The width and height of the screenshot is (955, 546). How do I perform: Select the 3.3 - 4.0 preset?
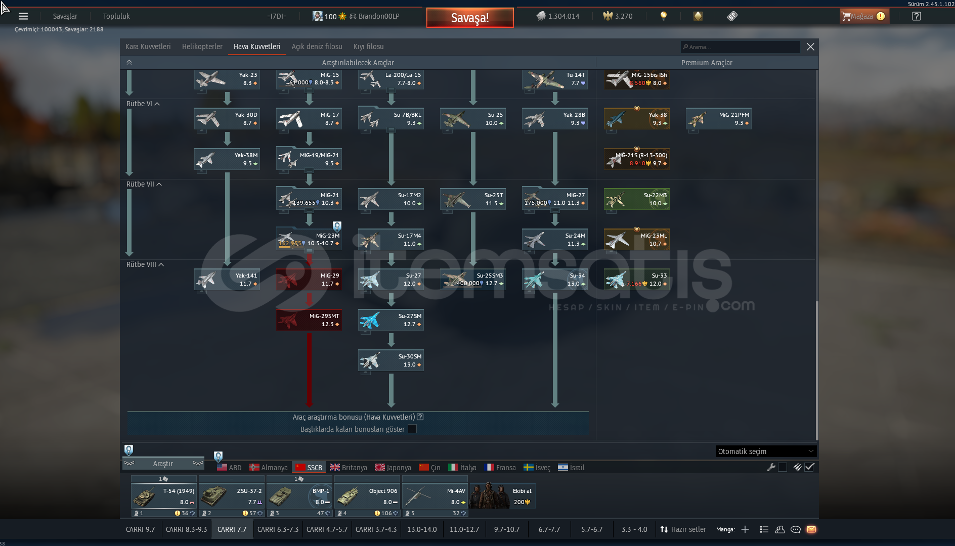click(634, 529)
